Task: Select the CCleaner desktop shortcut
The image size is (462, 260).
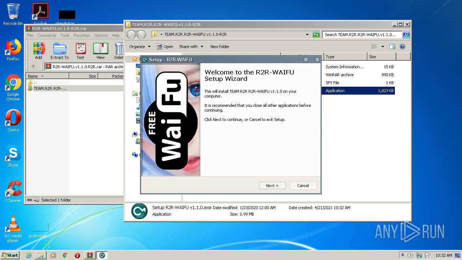Action: (x=13, y=191)
